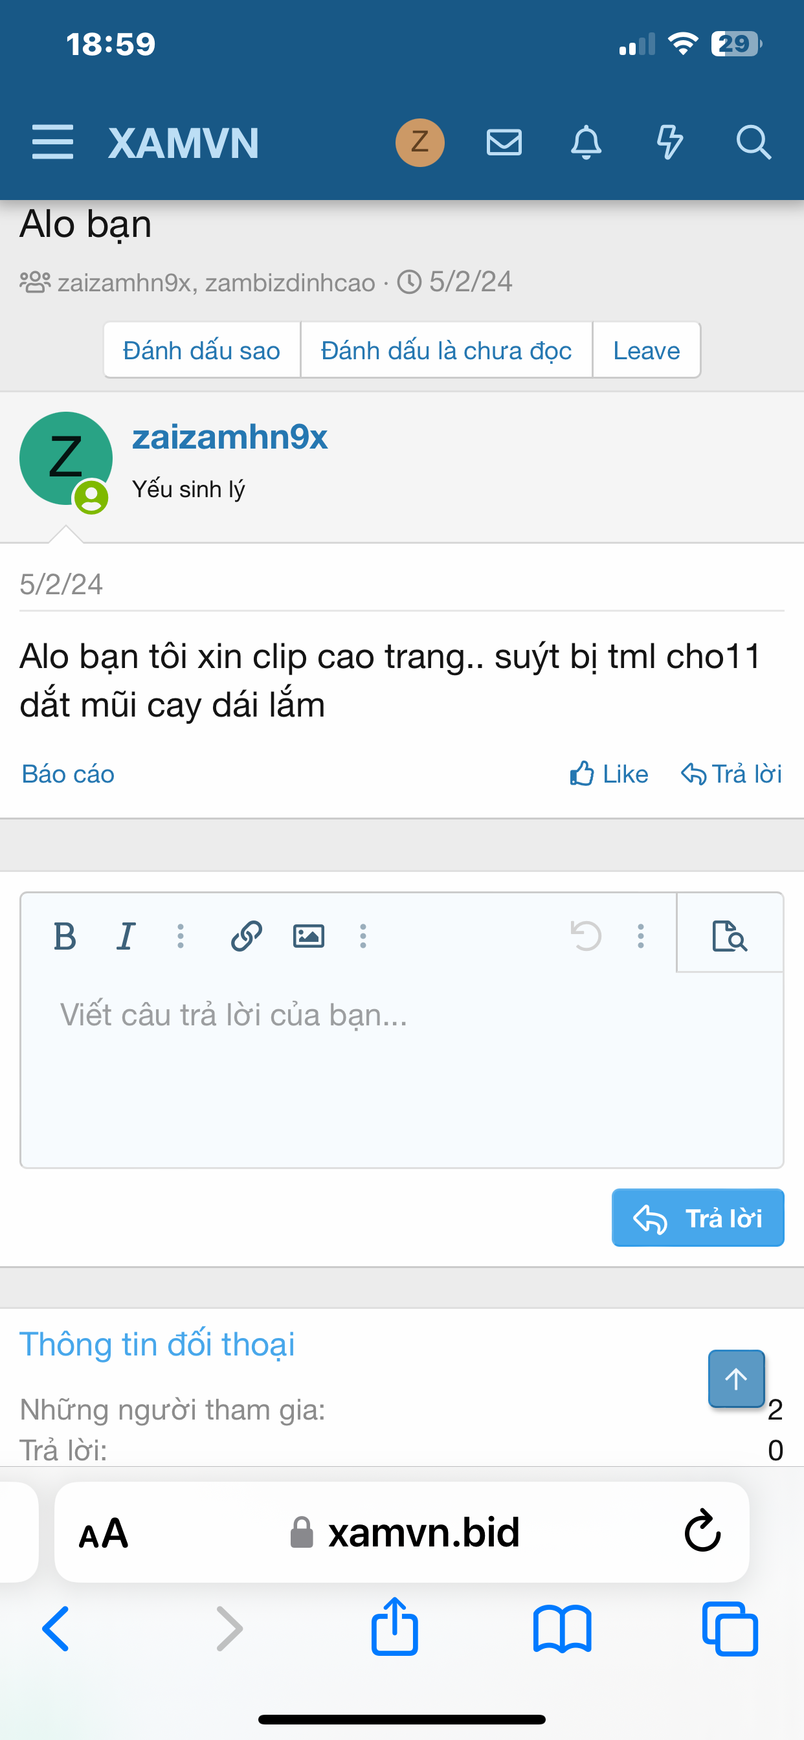
Task: Submit with the blue Trả lời button
Action: pos(698,1218)
